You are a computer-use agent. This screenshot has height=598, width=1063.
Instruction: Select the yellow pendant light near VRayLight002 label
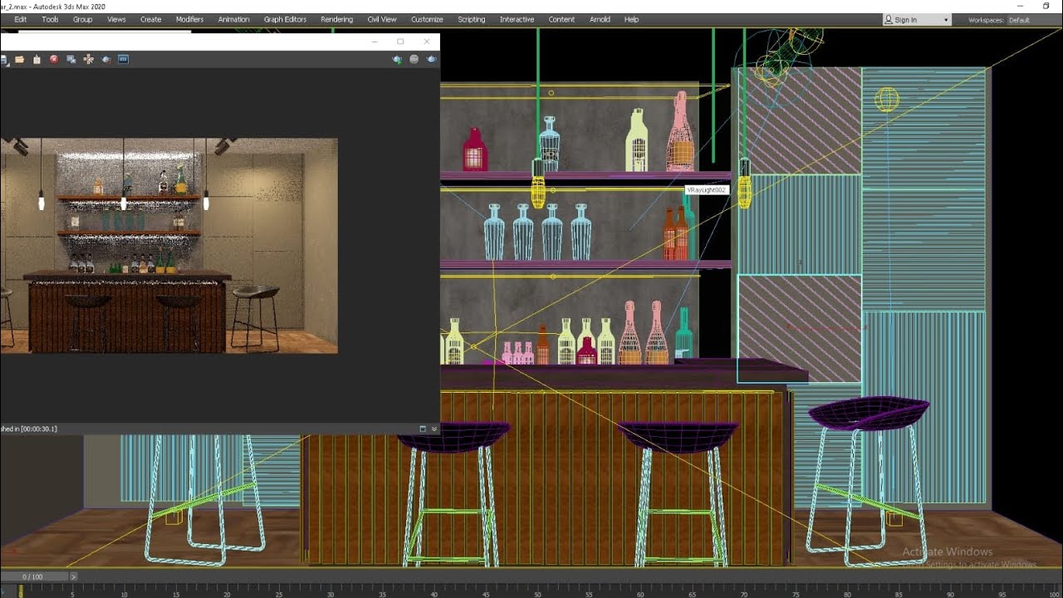744,184
